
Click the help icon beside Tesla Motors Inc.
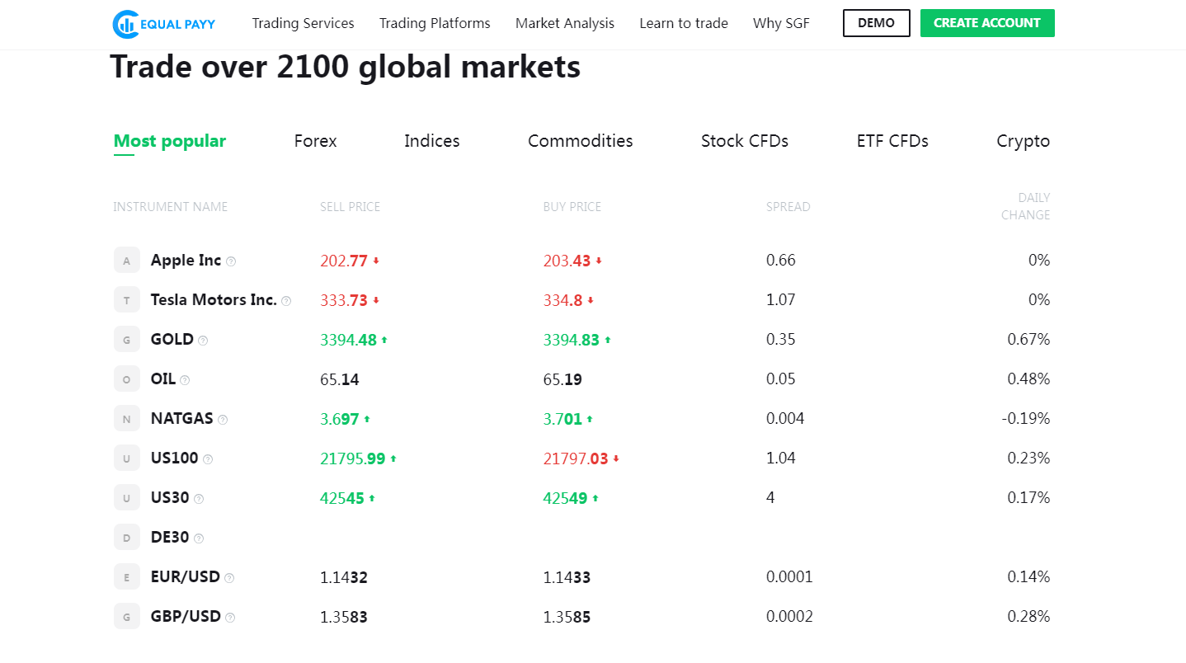[286, 301]
